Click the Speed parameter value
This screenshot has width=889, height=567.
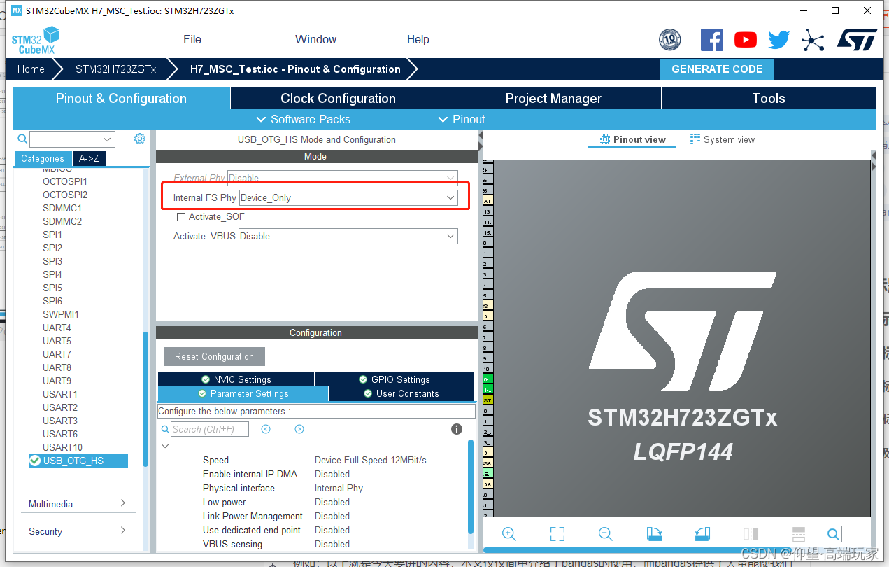371,460
